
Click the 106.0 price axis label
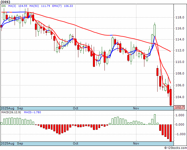click(x=180, y=85)
